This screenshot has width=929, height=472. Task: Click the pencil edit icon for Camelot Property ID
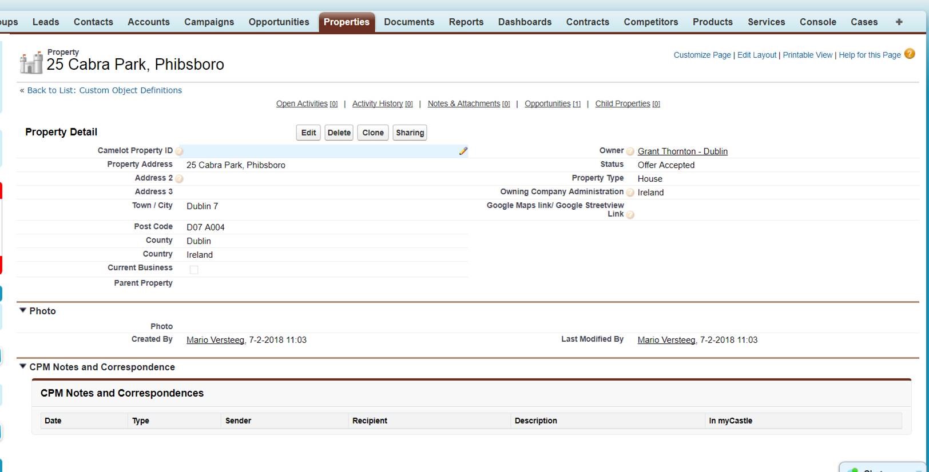tap(463, 151)
